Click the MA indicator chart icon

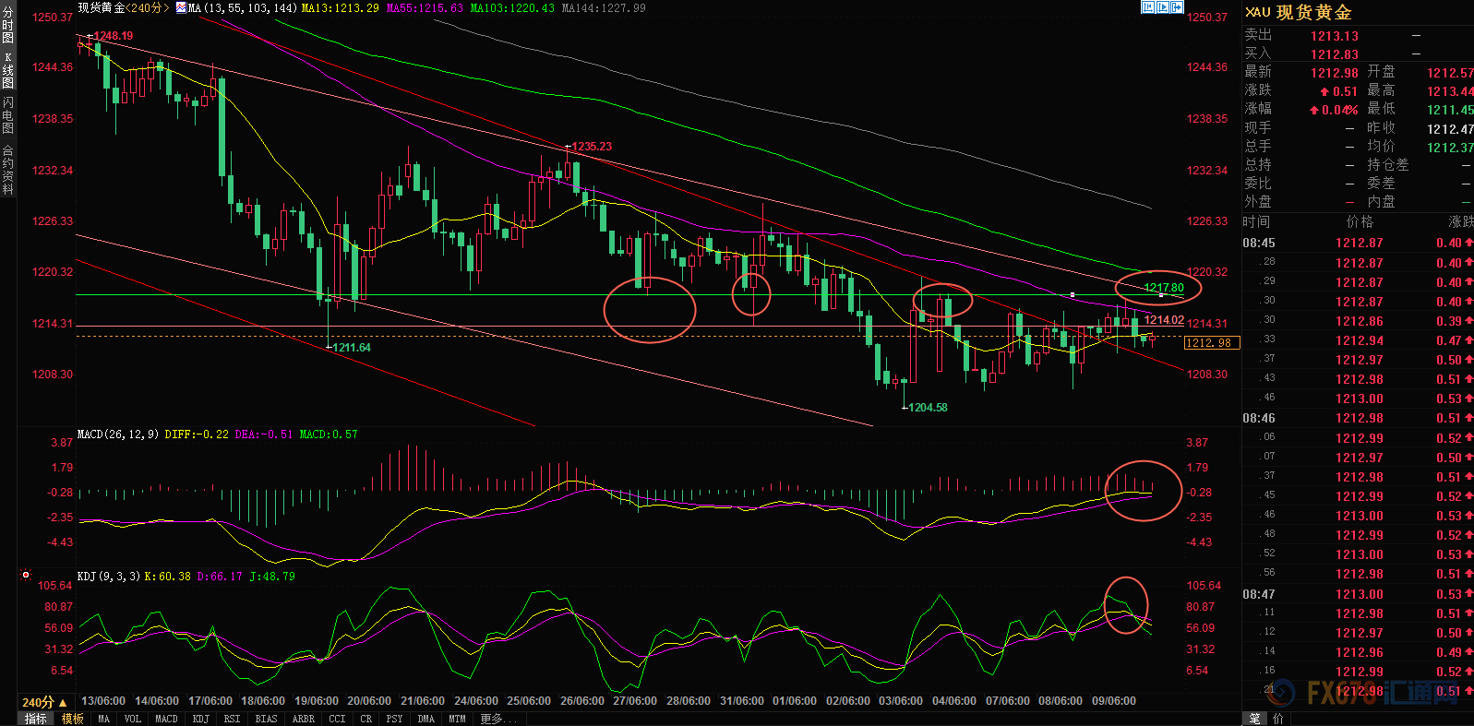point(181,7)
